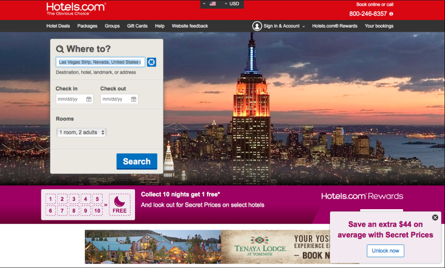Click 'Save an extra $44 on' popup text

[x=385, y=225]
